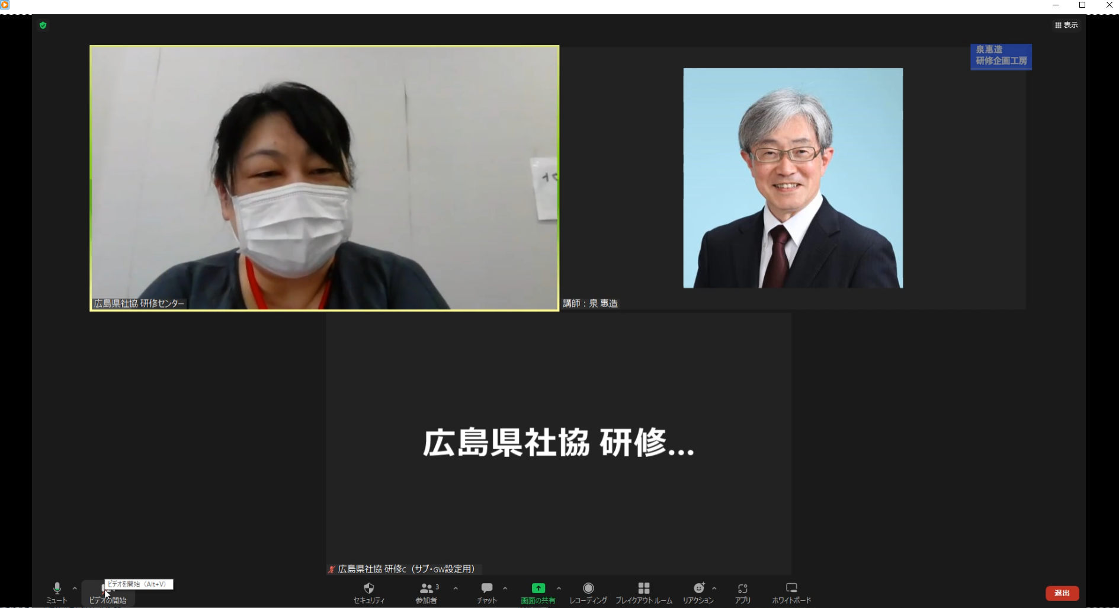1119x608 pixels.
Task: Open ホワイトボード (Whiteboard)
Action: click(x=791, y=593)
